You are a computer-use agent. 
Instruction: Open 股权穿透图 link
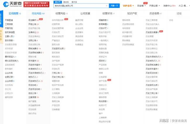click(10, 32)
